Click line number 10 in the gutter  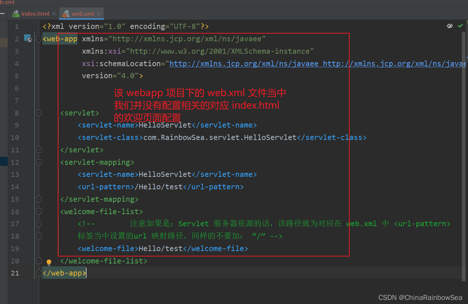click(15, 137)
